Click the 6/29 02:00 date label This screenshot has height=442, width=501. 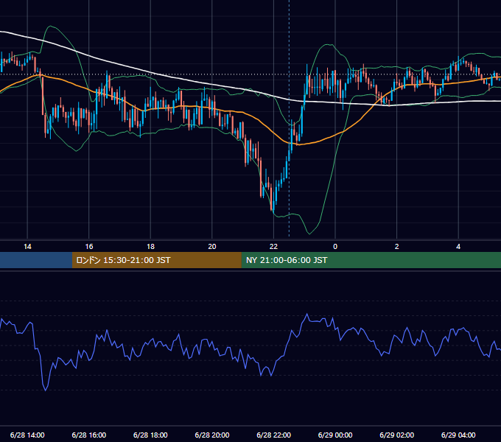(397, 435)
